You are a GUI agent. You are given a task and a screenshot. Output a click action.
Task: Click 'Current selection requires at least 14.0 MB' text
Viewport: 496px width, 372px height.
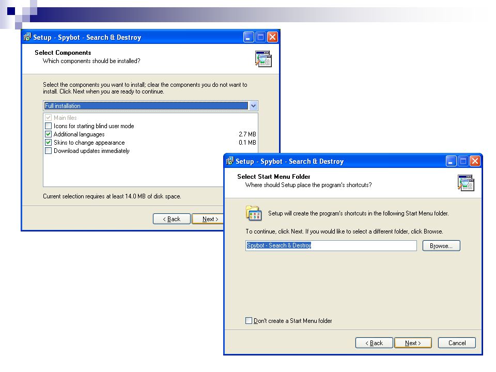click(112, 196)
